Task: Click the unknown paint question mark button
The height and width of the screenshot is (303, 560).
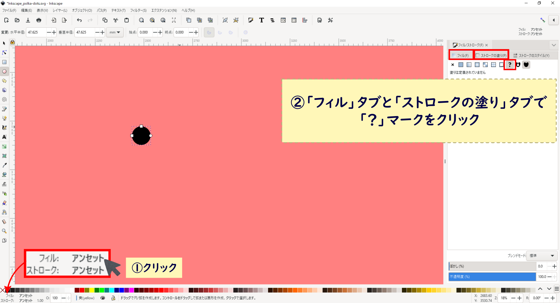Action: (510, 64)
